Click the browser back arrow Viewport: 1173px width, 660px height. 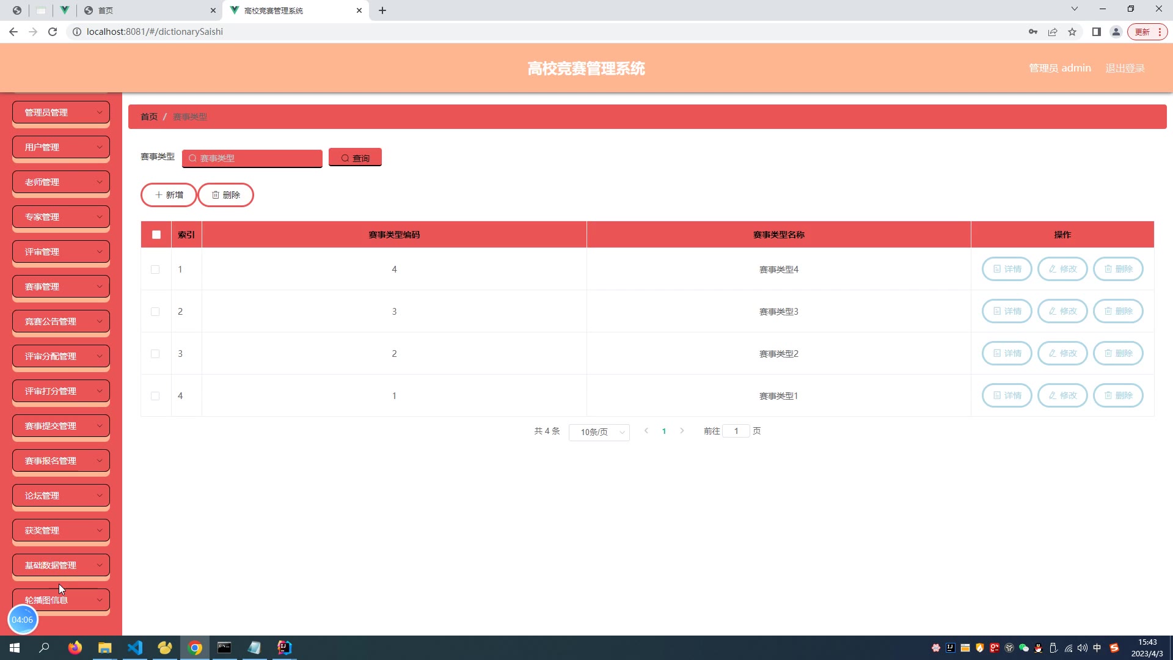tap(13, 32)
